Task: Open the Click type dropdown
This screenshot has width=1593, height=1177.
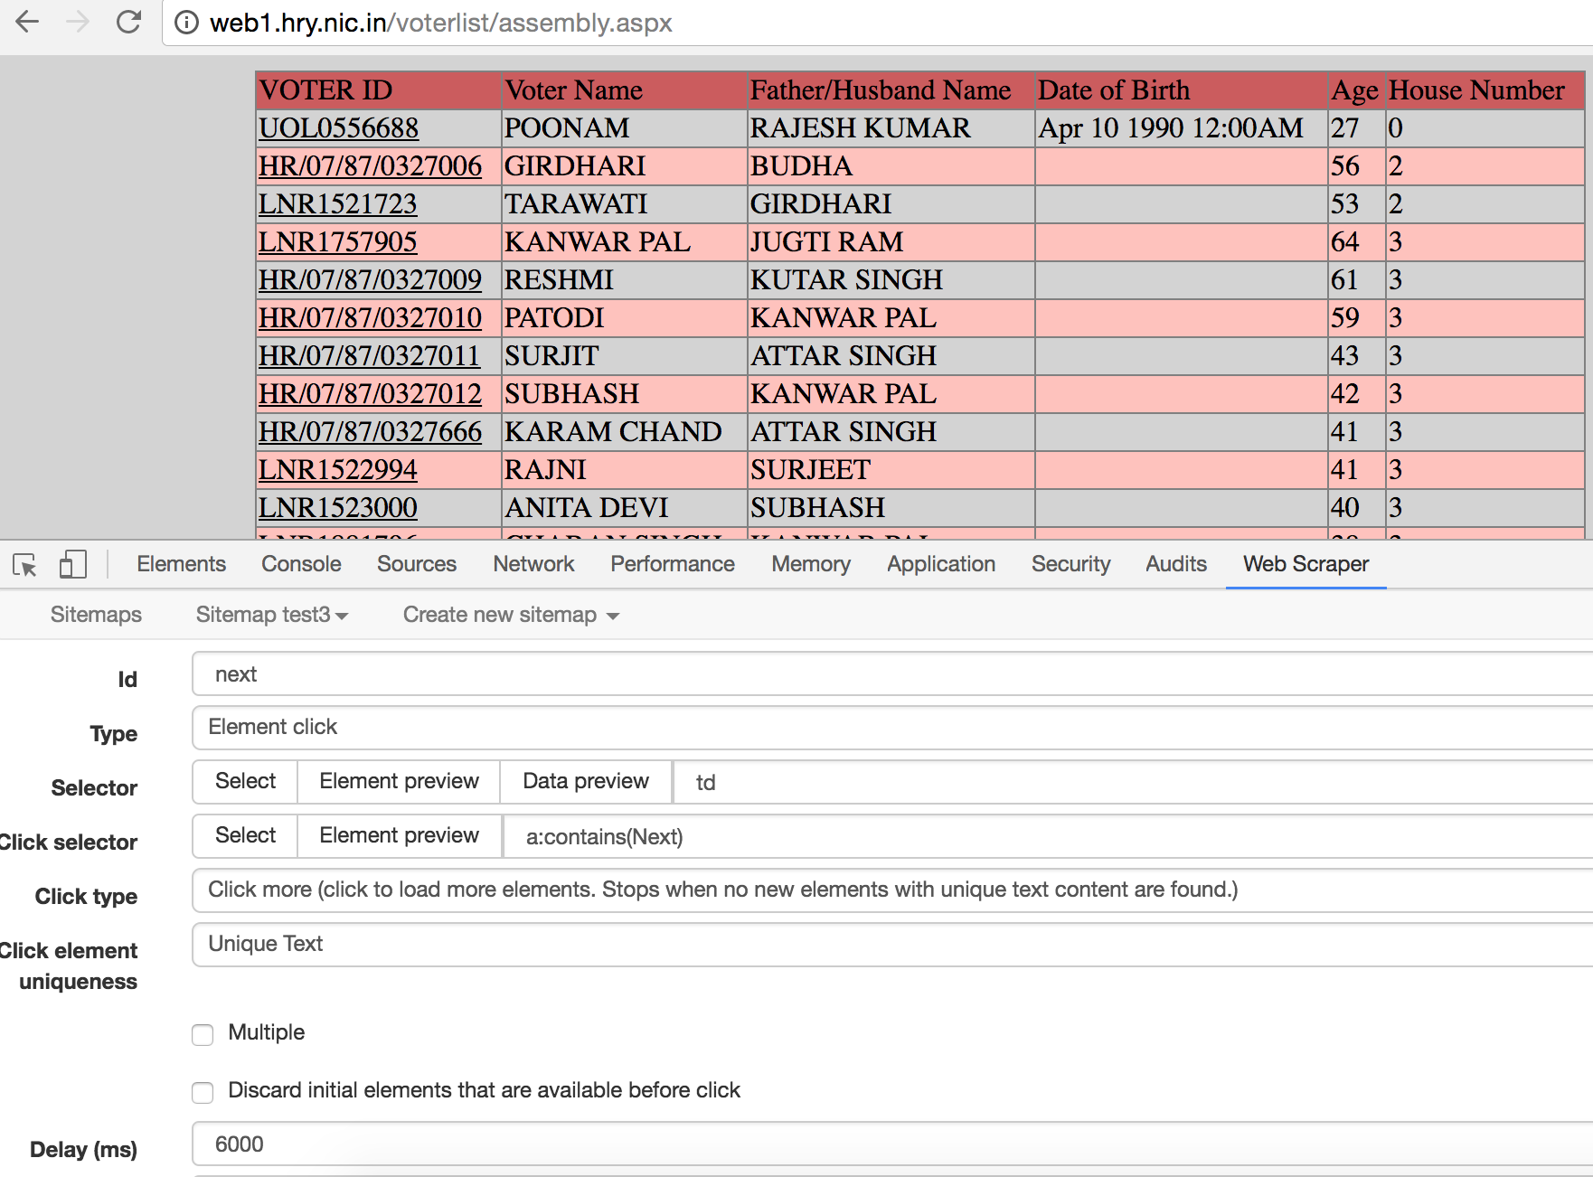Action: tap(891, 890)
